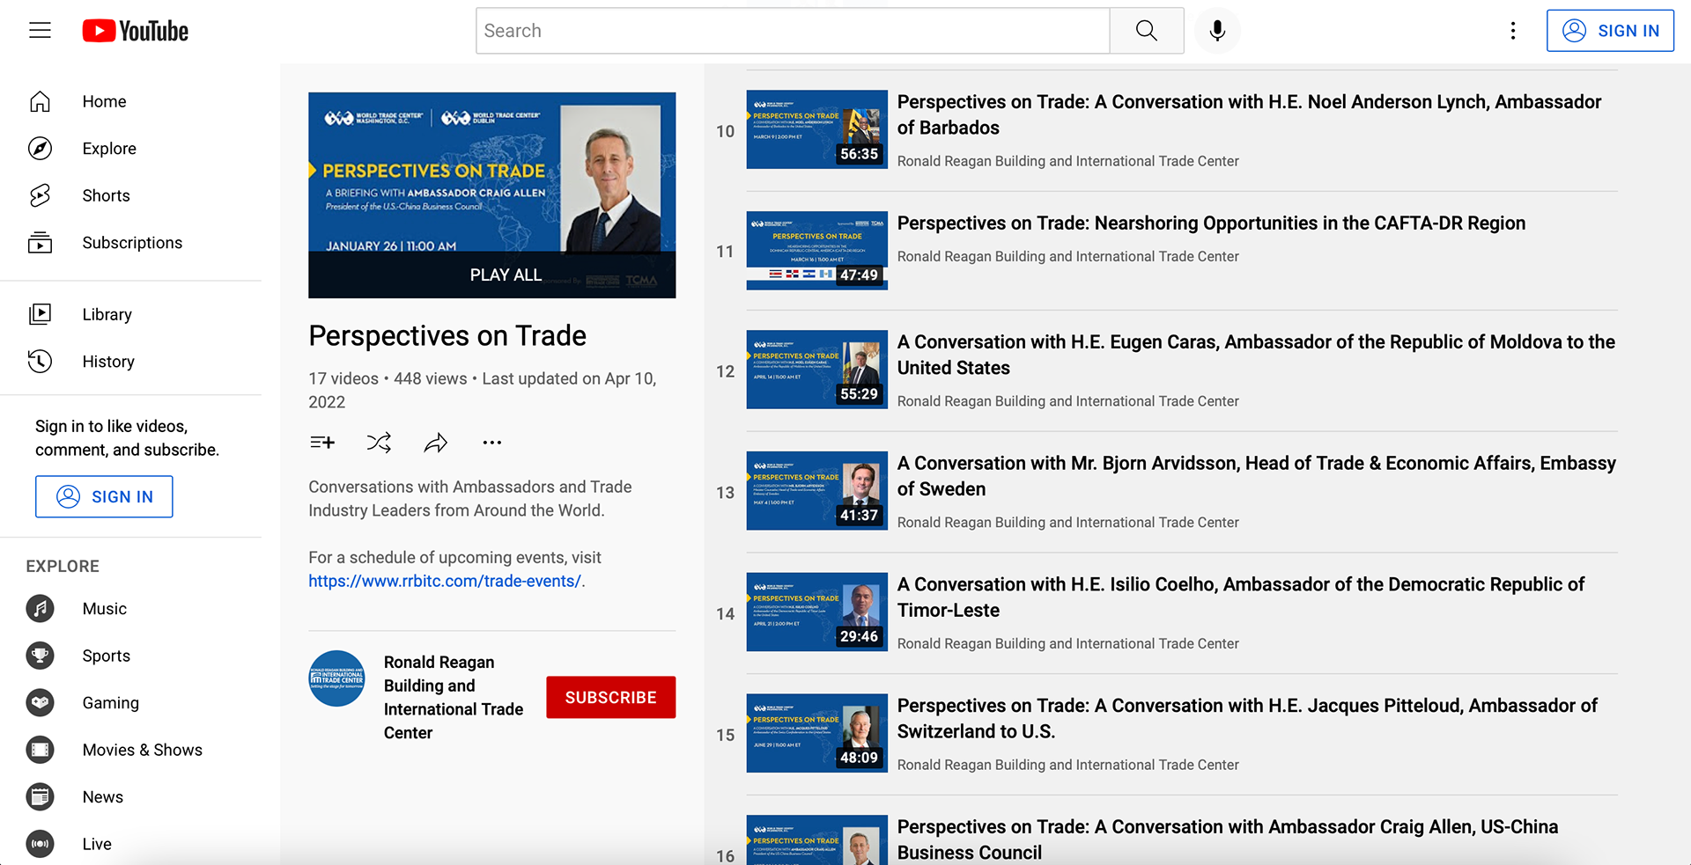Go to Shorts in the sidebar
Image resolution: width=1691 pixels, height=865 pixels.
coord(130,195)
